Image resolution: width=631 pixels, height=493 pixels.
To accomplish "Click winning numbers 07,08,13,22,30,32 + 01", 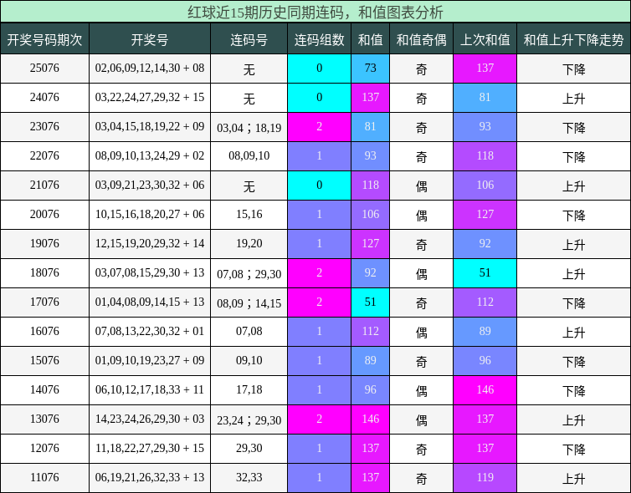I will 150,332.
